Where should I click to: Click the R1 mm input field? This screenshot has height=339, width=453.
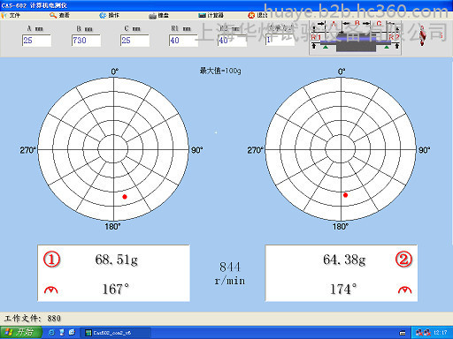point(183,41)
